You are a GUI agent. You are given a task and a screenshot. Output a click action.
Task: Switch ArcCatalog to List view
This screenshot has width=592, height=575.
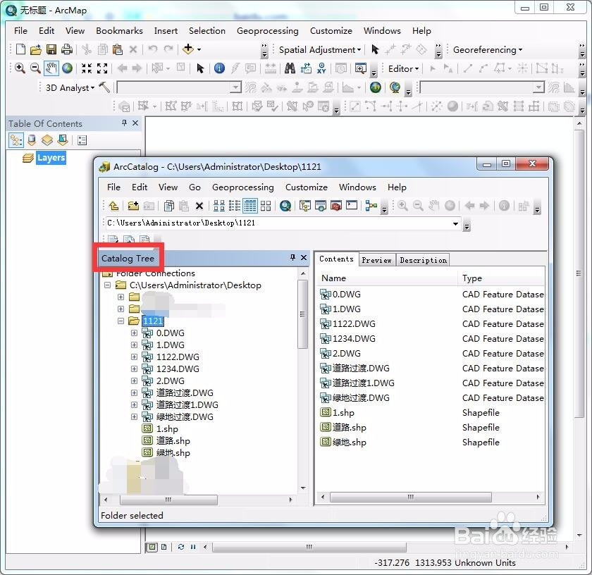click(235, 206)
